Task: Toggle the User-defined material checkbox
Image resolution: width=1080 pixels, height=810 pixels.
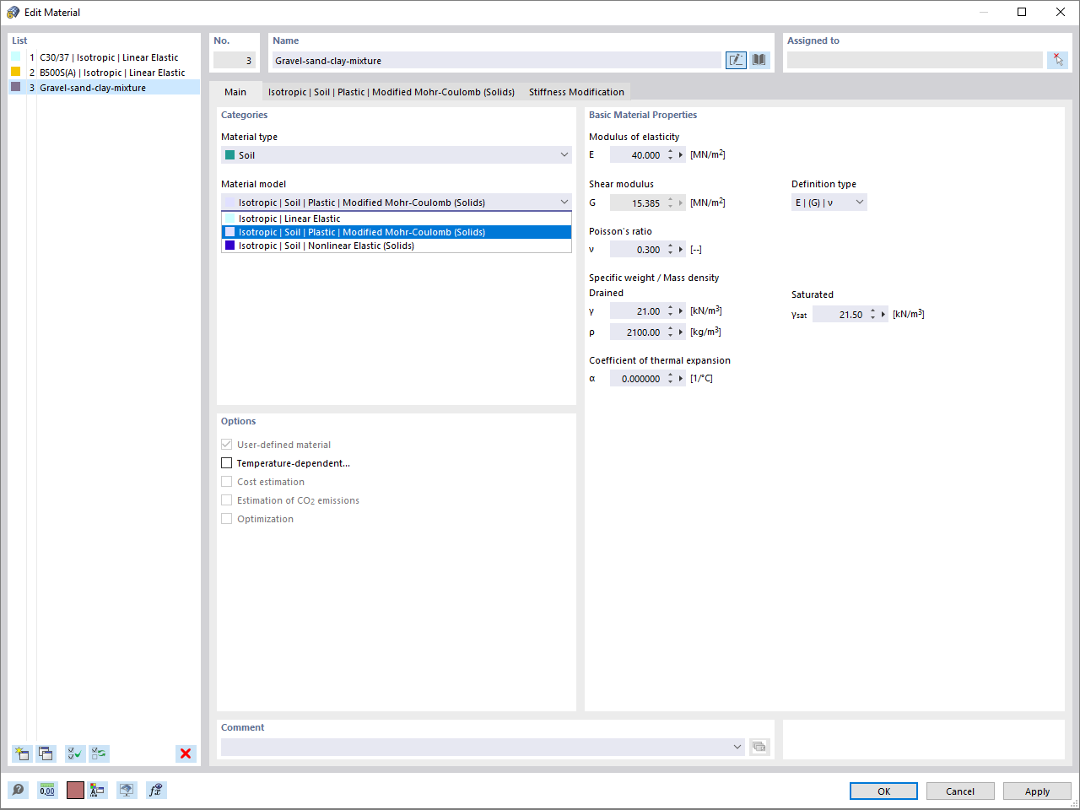Action: [226, 445]
